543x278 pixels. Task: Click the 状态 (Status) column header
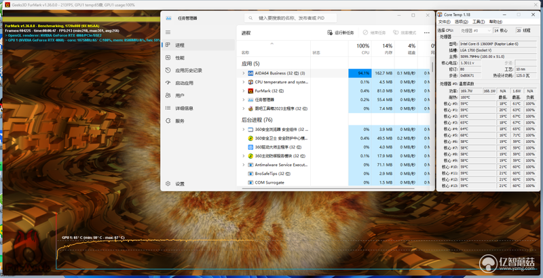coord(316,53)
